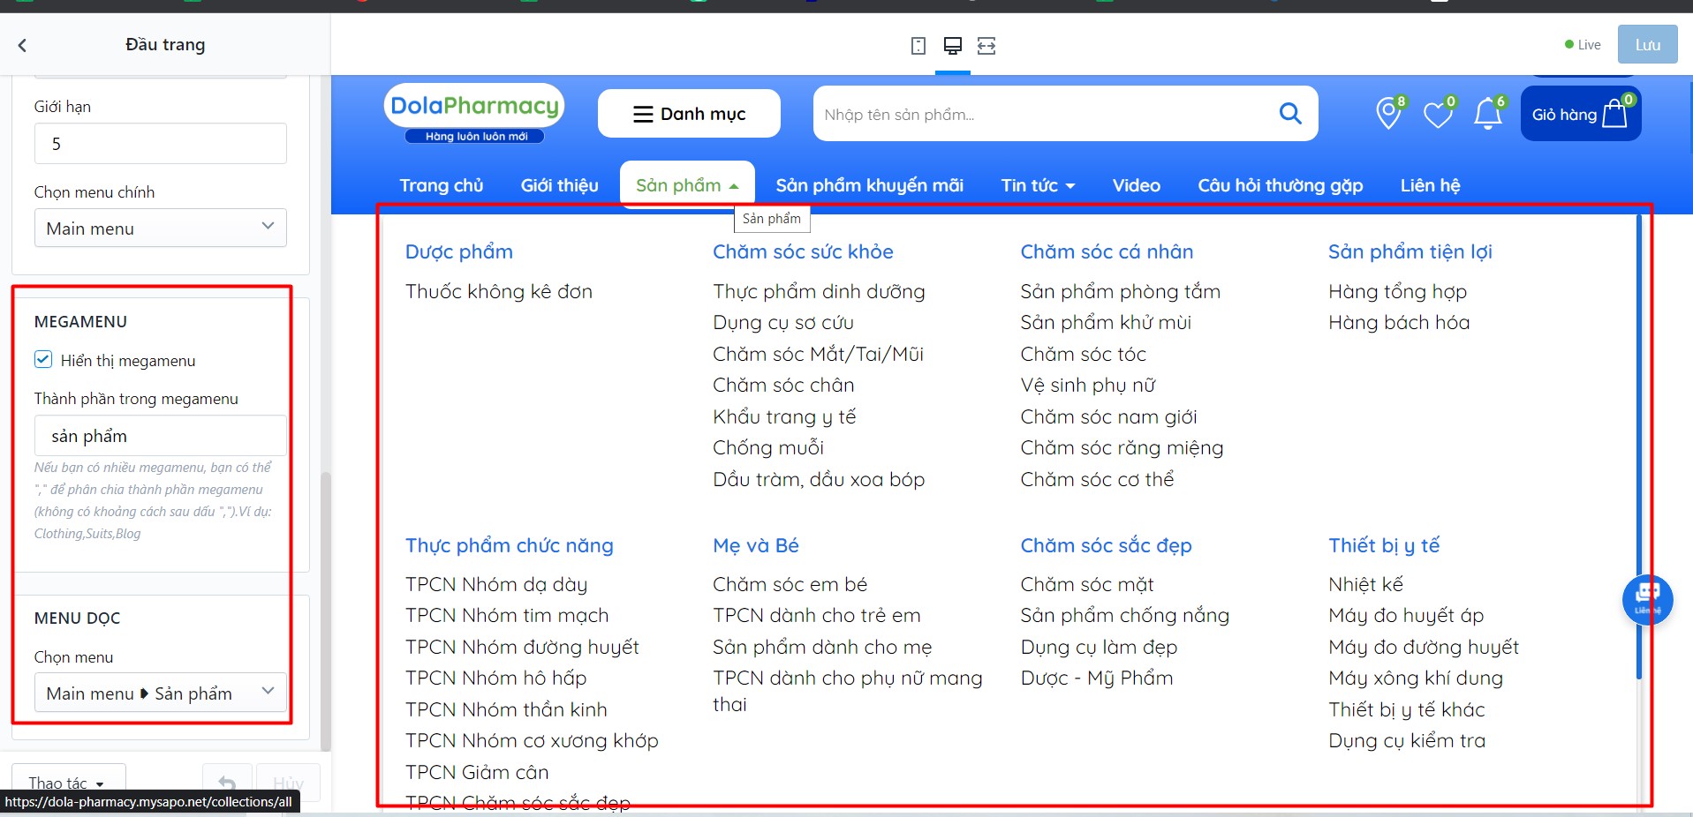Click the Giới hạn input field
Viewport: 1693px width, 817px height.
(x=161, y=143)
